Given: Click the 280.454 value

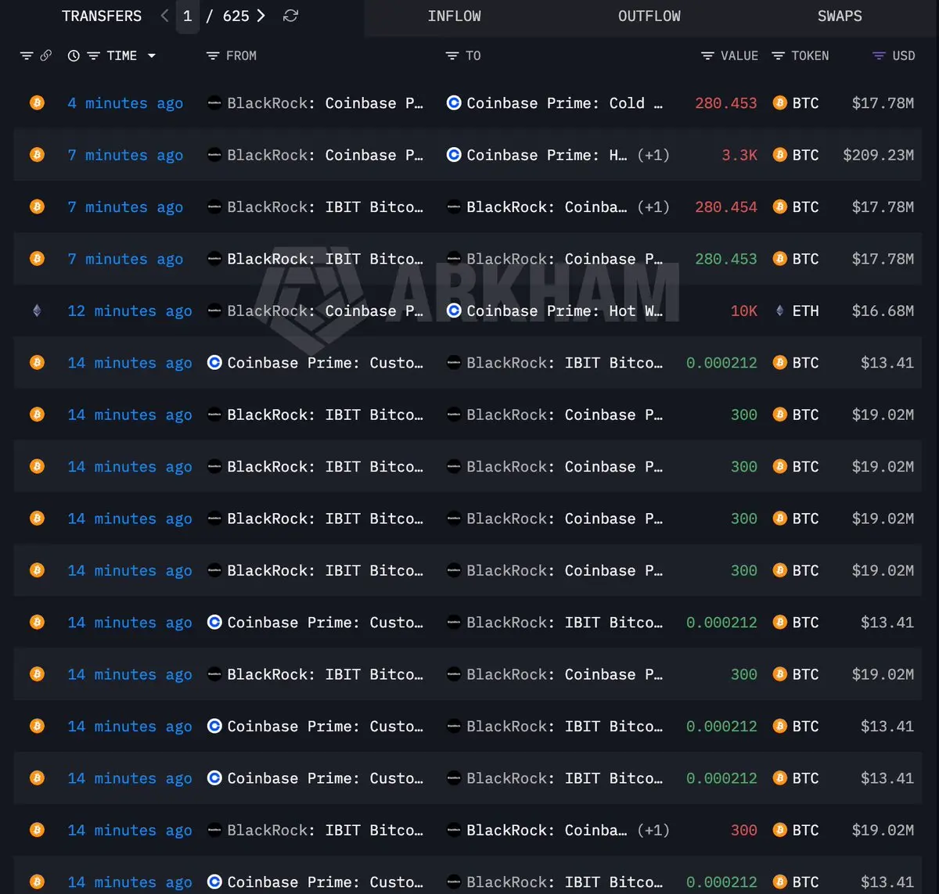Looking at the screenshot, I should click(x=726, y=207).
